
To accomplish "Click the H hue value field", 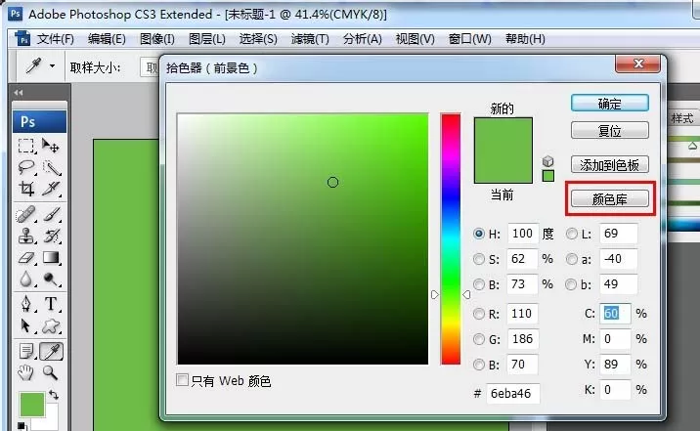I will click(x=523, y=234).
